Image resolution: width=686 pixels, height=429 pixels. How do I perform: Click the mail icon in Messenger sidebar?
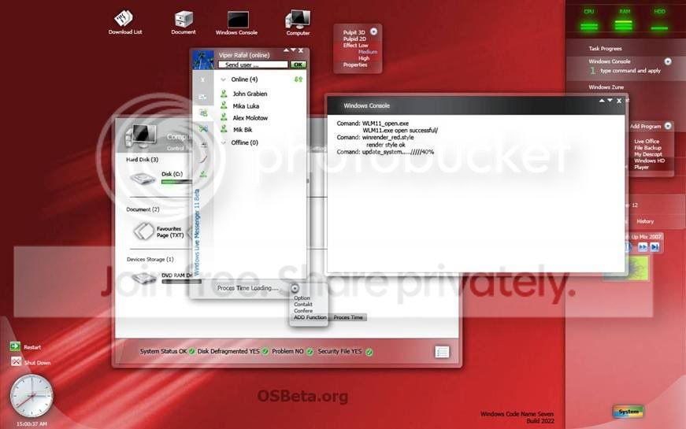[202, 96]
